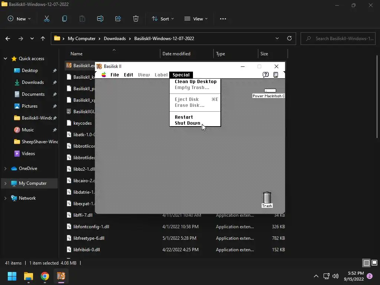Open Music in Quick access
Viewport: 380px width, 285px height.
[27, 130]
